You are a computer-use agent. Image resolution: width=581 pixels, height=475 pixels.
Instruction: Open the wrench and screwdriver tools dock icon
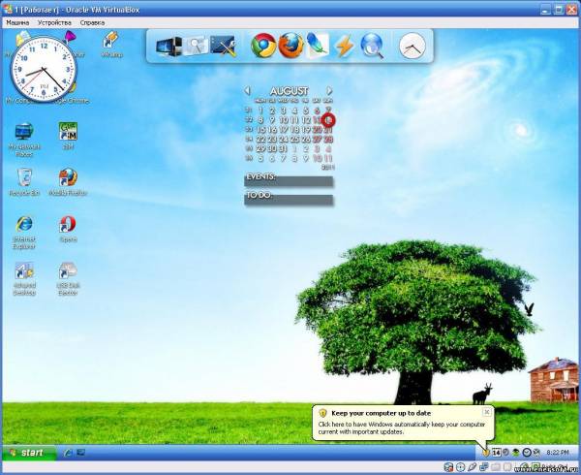click(223, 46)
